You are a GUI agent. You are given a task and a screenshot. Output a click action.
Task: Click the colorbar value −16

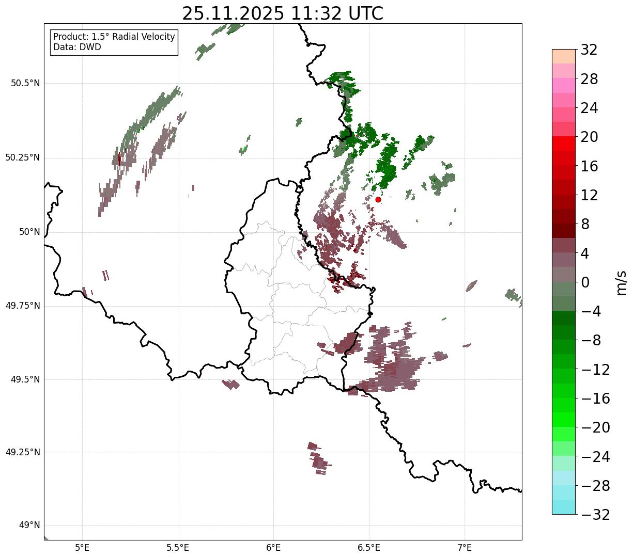595,398
